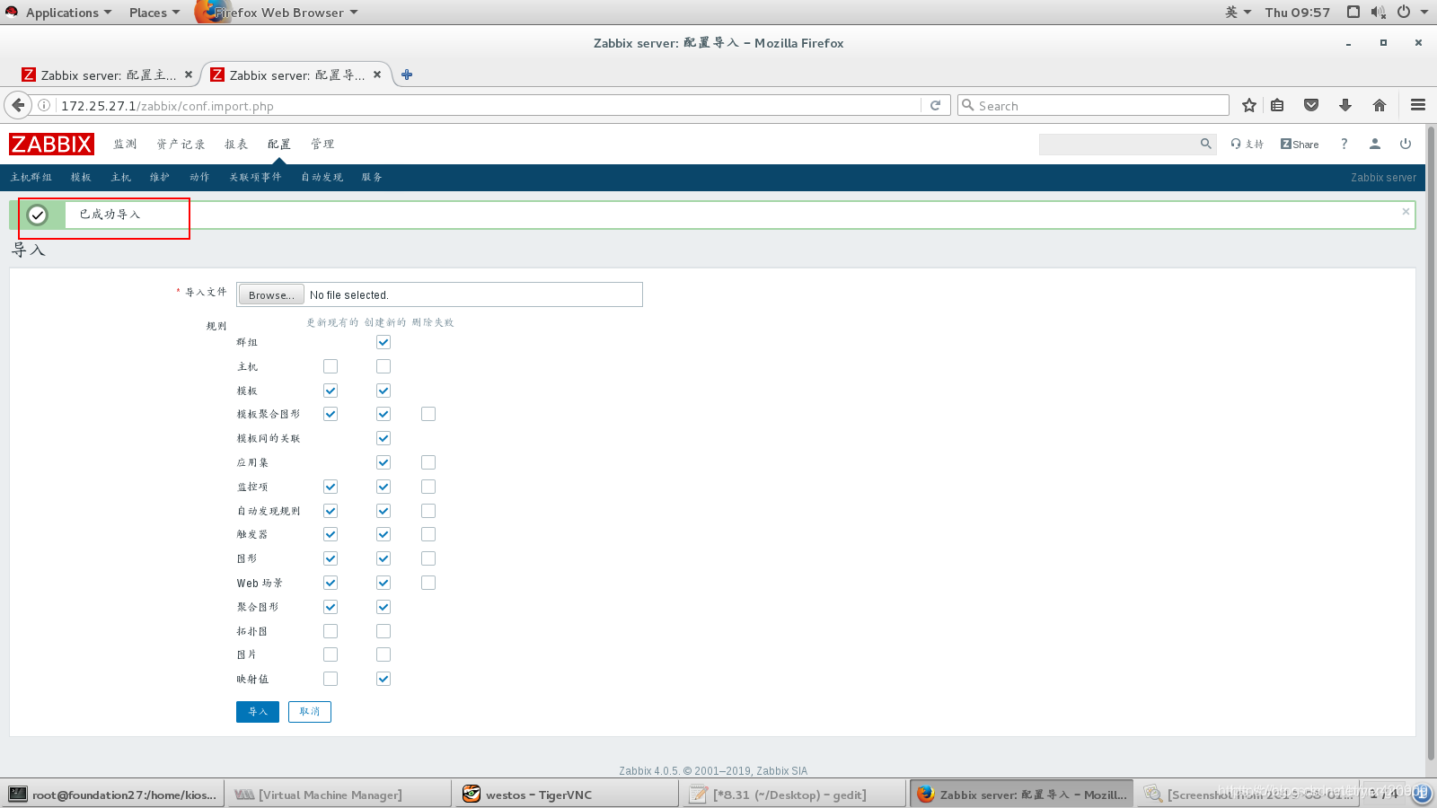Viewport: 1437px width, 808px height.
Task: Click the ZABBIX logo
Action: (51, 144)
